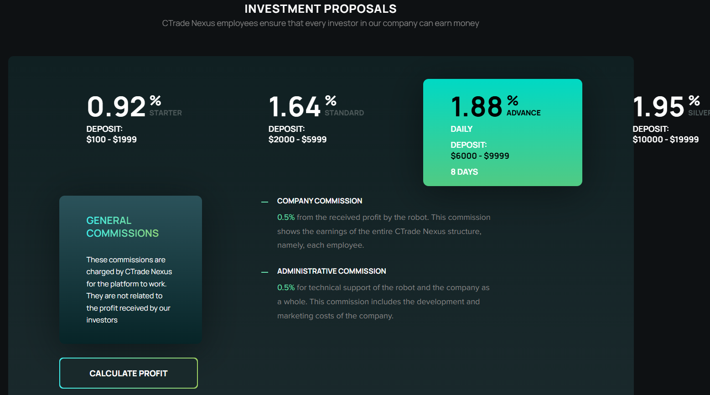Click the Advance deposit range $6000 - $9999
The width and height of the screenshot is (710, 395).
(x=480, y=156)
